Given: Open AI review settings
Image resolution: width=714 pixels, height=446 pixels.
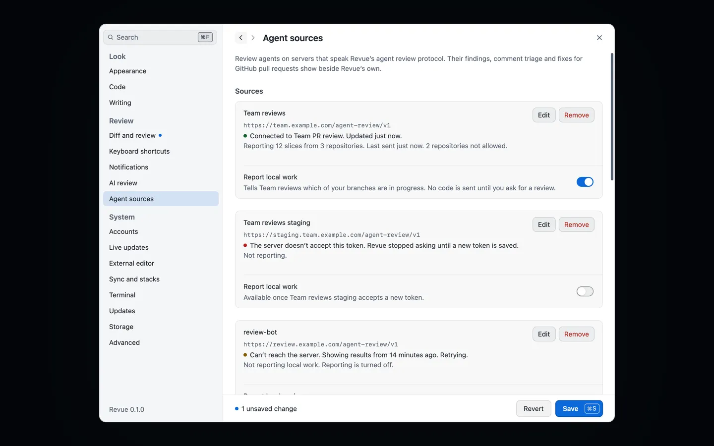Looking at the screenshot, I should [161, 183].
